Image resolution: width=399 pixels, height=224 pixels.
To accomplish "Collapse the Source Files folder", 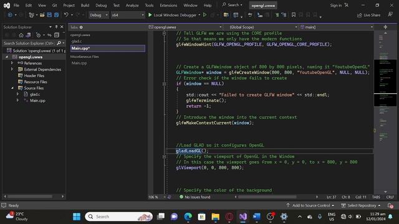I will click(12, 88).
